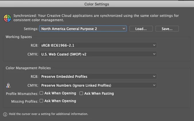
Task: Toggle the Ask When Pasting checkbox
Action: (82, 93)
